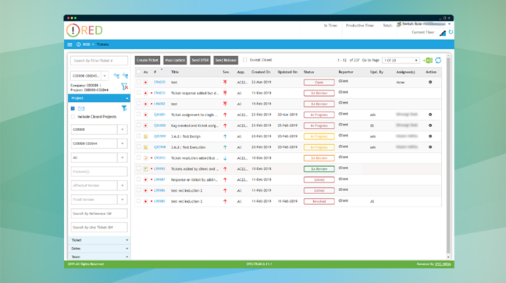506x283 pixels.
Task: Select checkbox for 'Tickets added by client' row
Action: point(139,168)
